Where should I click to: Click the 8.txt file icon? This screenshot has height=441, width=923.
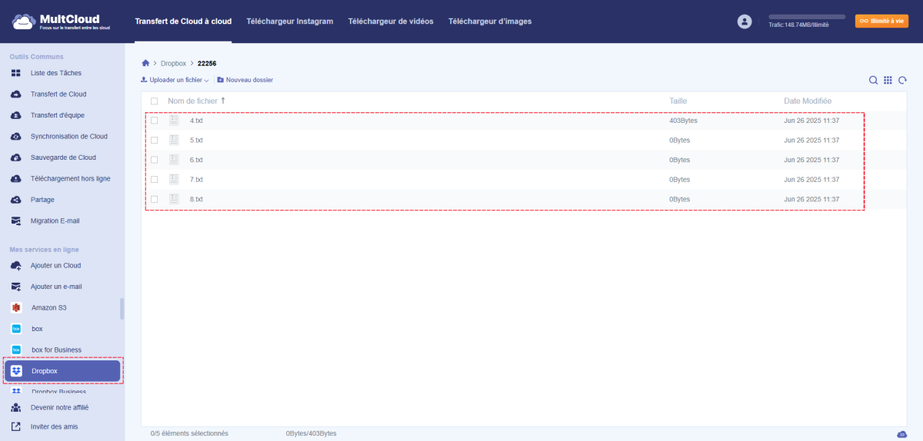[174, 199]
